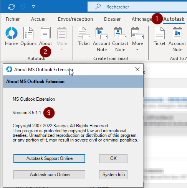Click the Send/Receive sync icon in title bar
Image resolution: width=187 pixels, height=188 pixels.
(x=12, y=7)
